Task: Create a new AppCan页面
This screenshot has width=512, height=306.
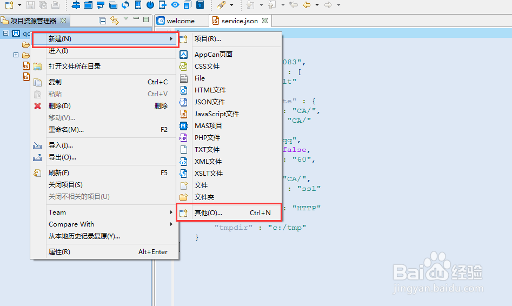Action: point(230,55)
